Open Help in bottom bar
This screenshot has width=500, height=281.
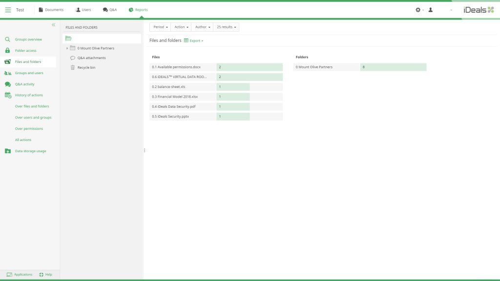[45, 274]
